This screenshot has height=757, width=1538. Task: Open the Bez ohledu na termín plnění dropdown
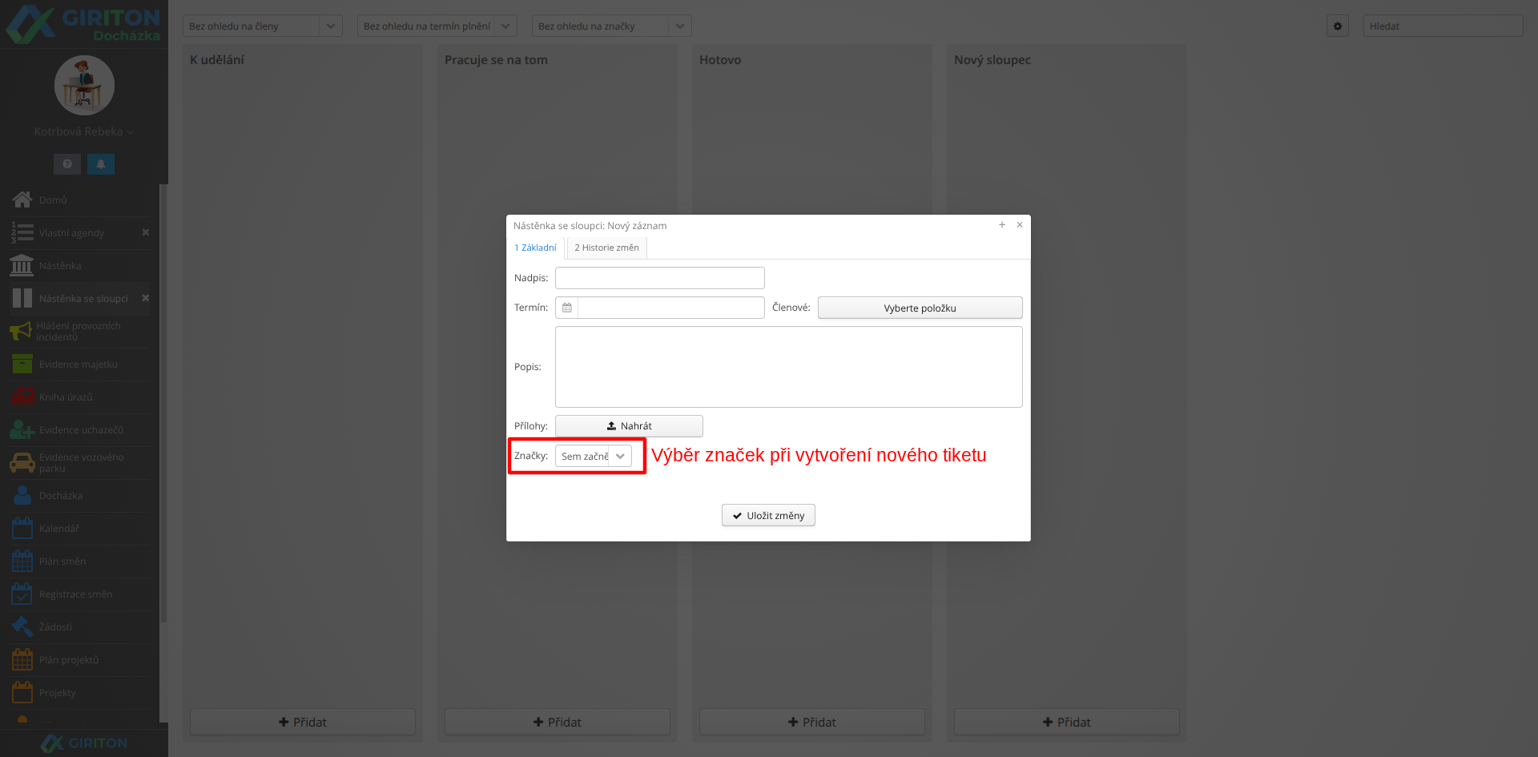[x=437, y=26]
